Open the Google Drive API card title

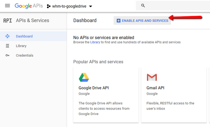(x=94, y=88)
